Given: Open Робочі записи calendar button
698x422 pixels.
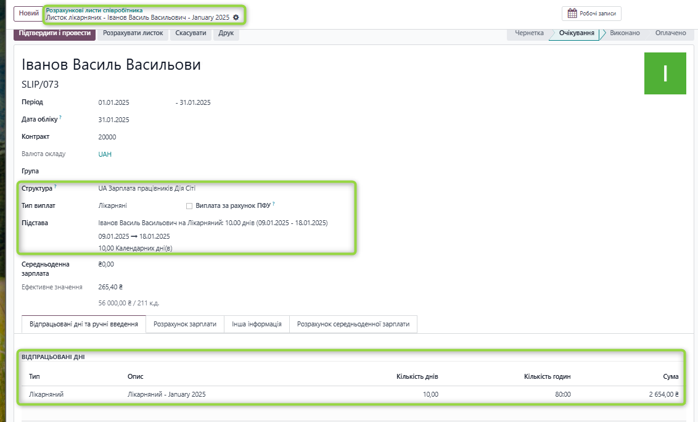Looking at the screenshot, I should [x=591, y=13].
